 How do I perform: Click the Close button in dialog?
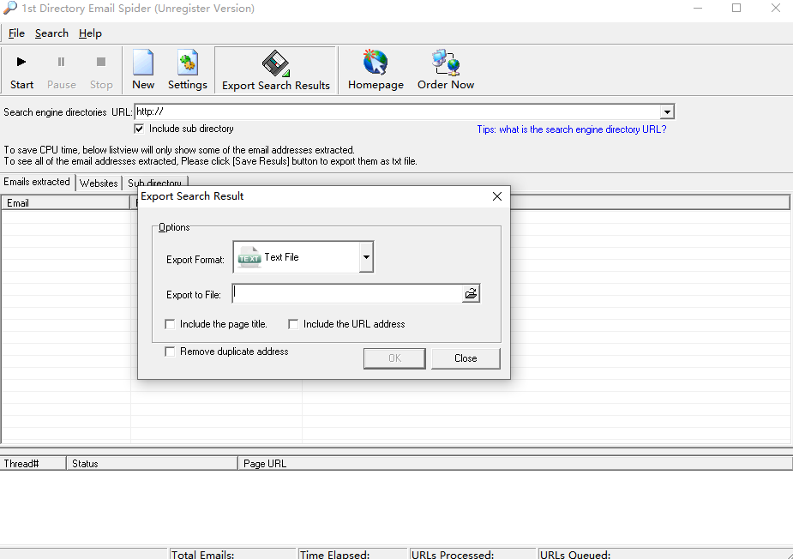pos(466,358)
